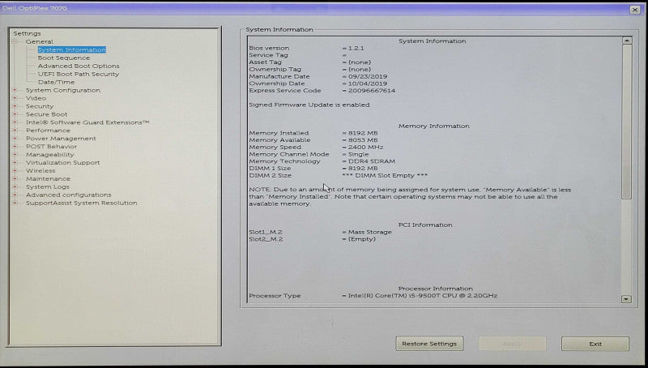Expand the Wireless node

(15, 171)
